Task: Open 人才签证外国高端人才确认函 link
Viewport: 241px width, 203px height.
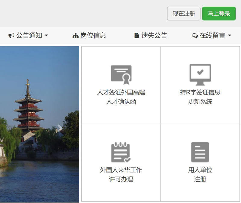Action: (121, 97)
